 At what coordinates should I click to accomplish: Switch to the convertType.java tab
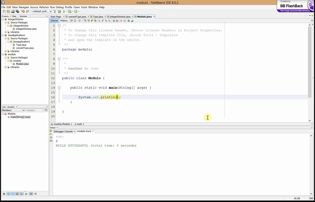(x=77, y=17)
